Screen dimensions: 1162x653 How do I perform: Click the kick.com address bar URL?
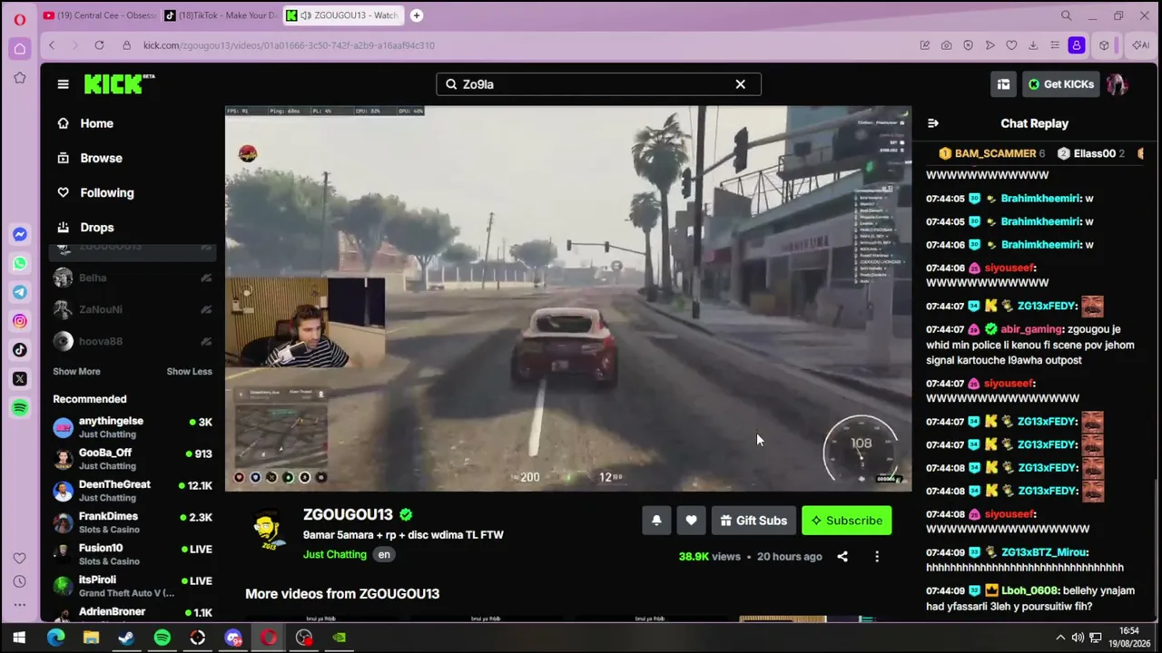pos(289,45)
